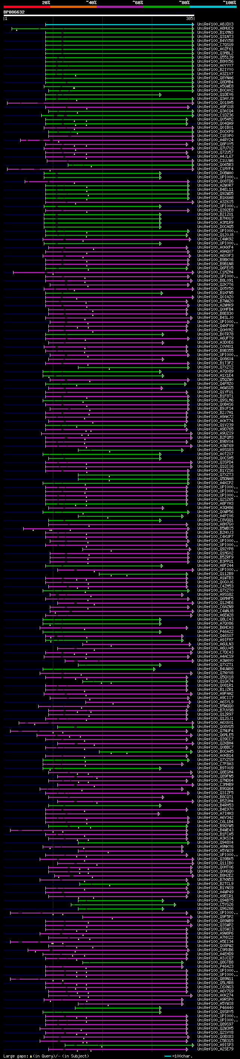Click query end position 385 label
Image resolution: width=240 pixels, height=1059 pixels.
point(189,18)
